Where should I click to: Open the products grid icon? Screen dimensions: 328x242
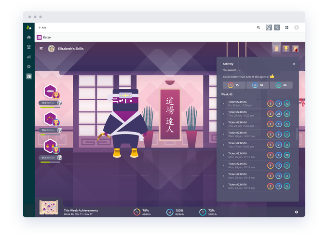287,27
